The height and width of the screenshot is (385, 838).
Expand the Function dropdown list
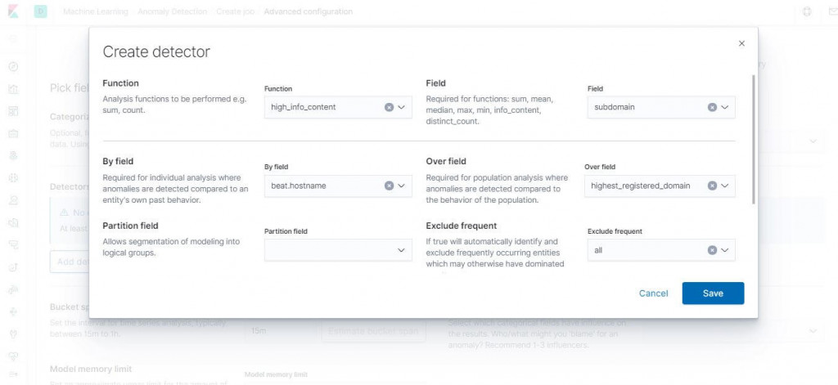click(x=402, y=107)
